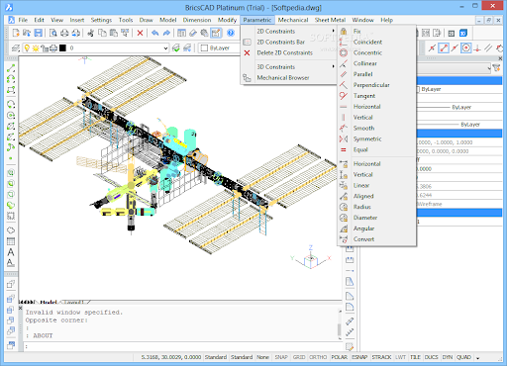Click the Cut (scissors) icon
507x366 pixels.
tap(90, 33)
